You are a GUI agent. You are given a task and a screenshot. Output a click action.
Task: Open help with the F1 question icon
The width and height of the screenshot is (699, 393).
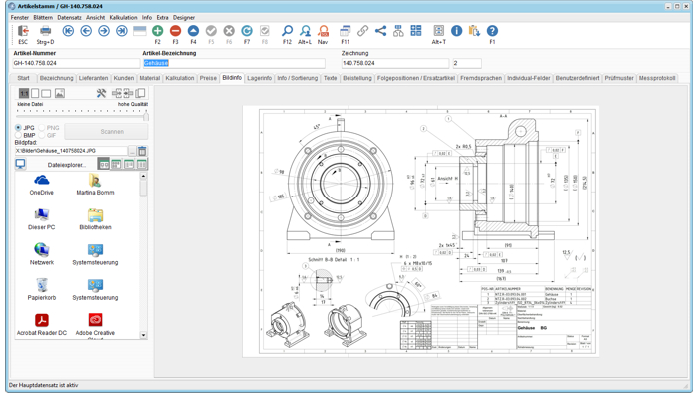point(492,31)
